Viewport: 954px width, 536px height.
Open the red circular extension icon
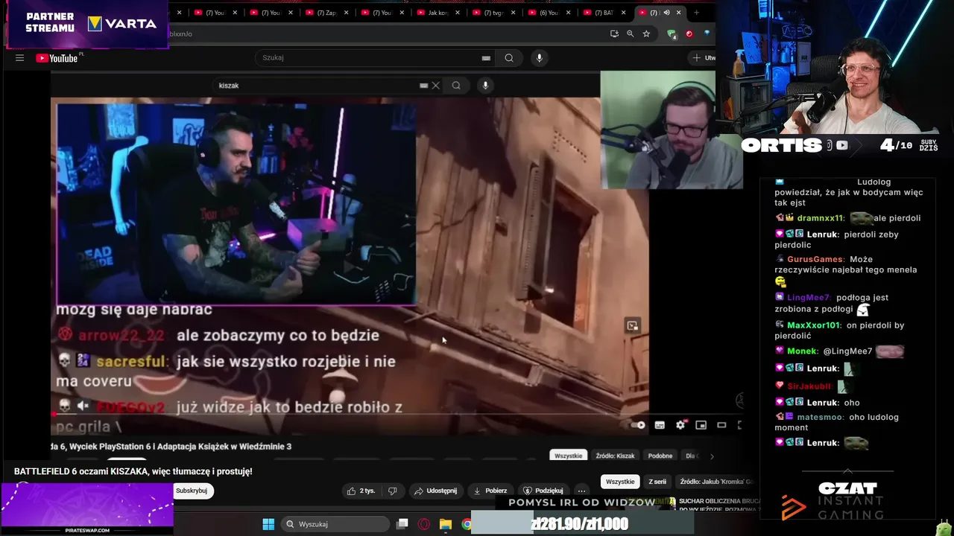pyautogui.click(x=689, y=33)
